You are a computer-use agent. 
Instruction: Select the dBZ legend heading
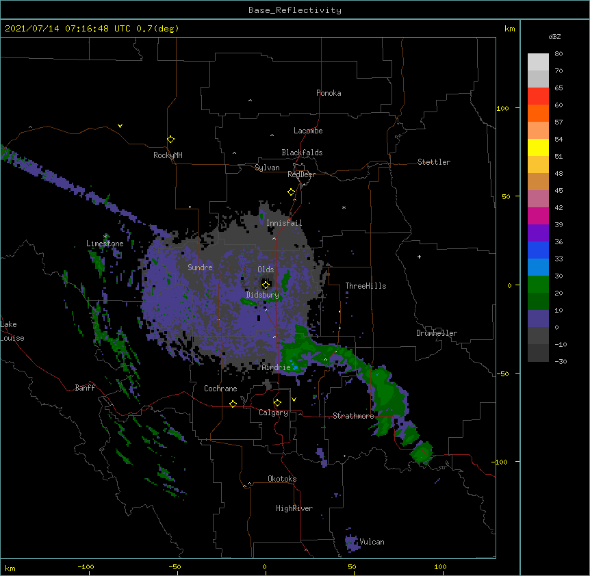(x=554, y=36)
